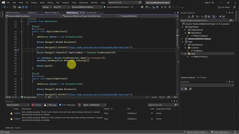Click Categorized view icon in Properties panel
Image resolution: width=239 pixels, height=134 pixels.
182,89
